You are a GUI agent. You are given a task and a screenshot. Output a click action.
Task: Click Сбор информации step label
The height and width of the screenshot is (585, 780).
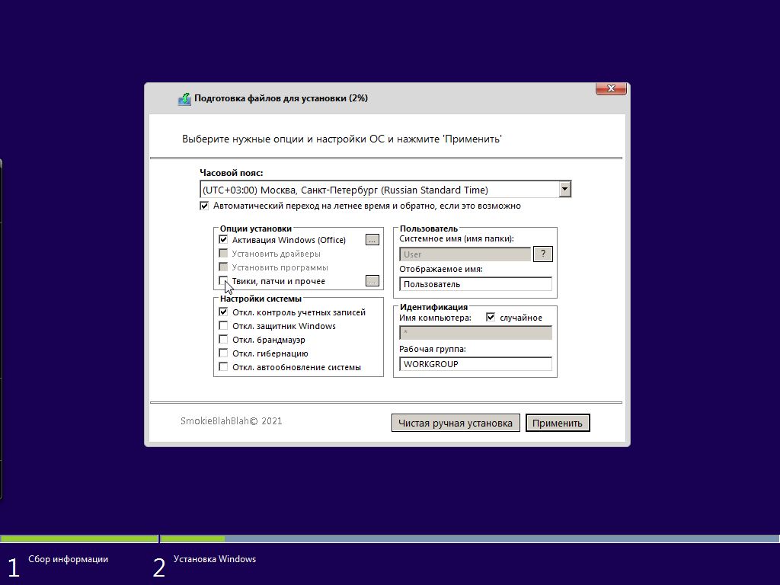click(68, 559)
